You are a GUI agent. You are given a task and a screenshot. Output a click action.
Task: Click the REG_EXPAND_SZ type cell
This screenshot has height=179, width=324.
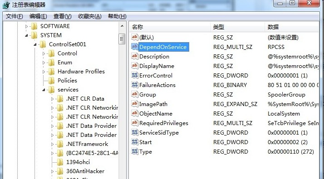(x=235, y=104)
